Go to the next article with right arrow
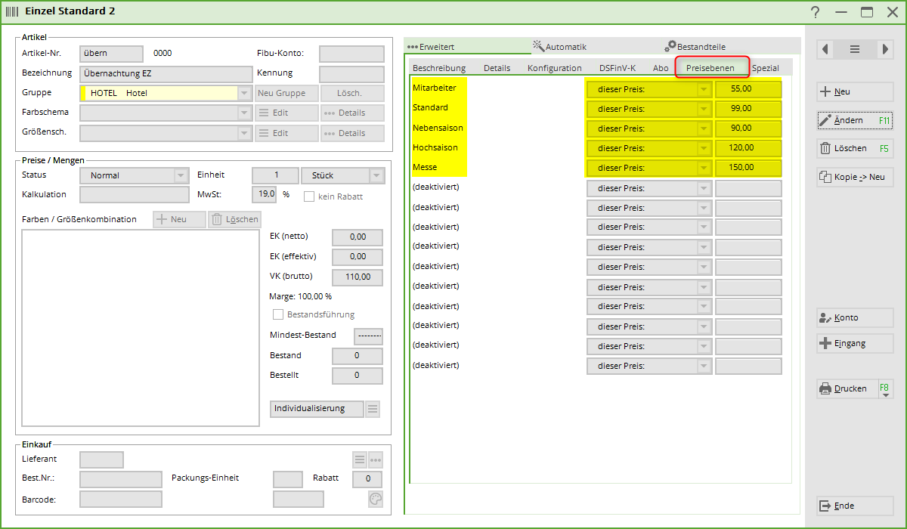This screenshot has width=907, height=529. (x=884, y=49)
